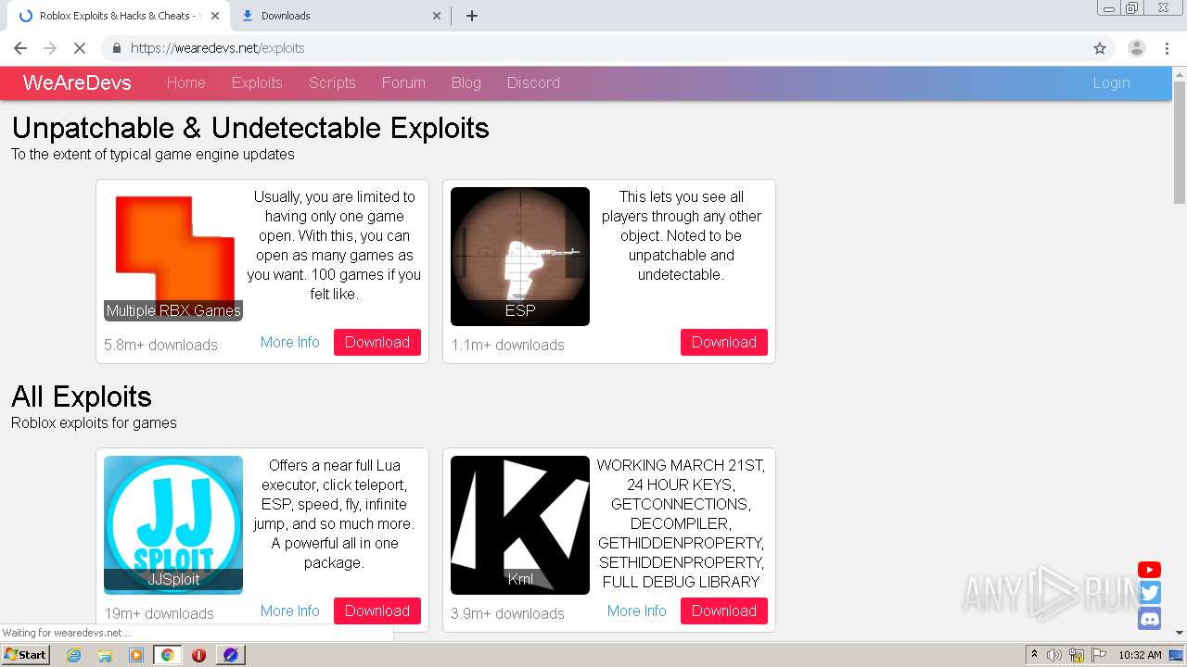The image size is (1187, 667).
Task: Click 'Unpatchable & Undetectable Exploits' heading
Action: click(x=250, y=128)
